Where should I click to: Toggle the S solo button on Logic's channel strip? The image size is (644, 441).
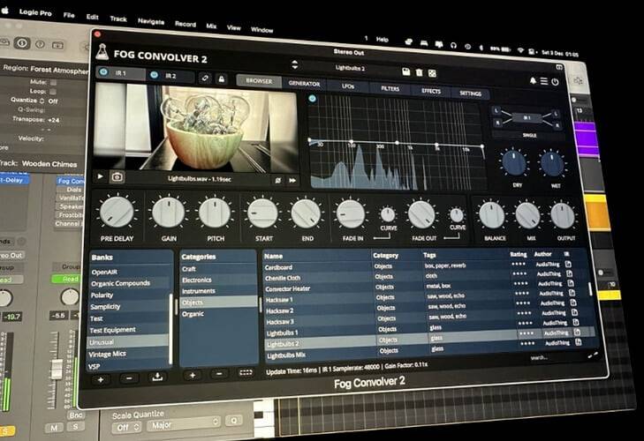click(x=76, y=427)
